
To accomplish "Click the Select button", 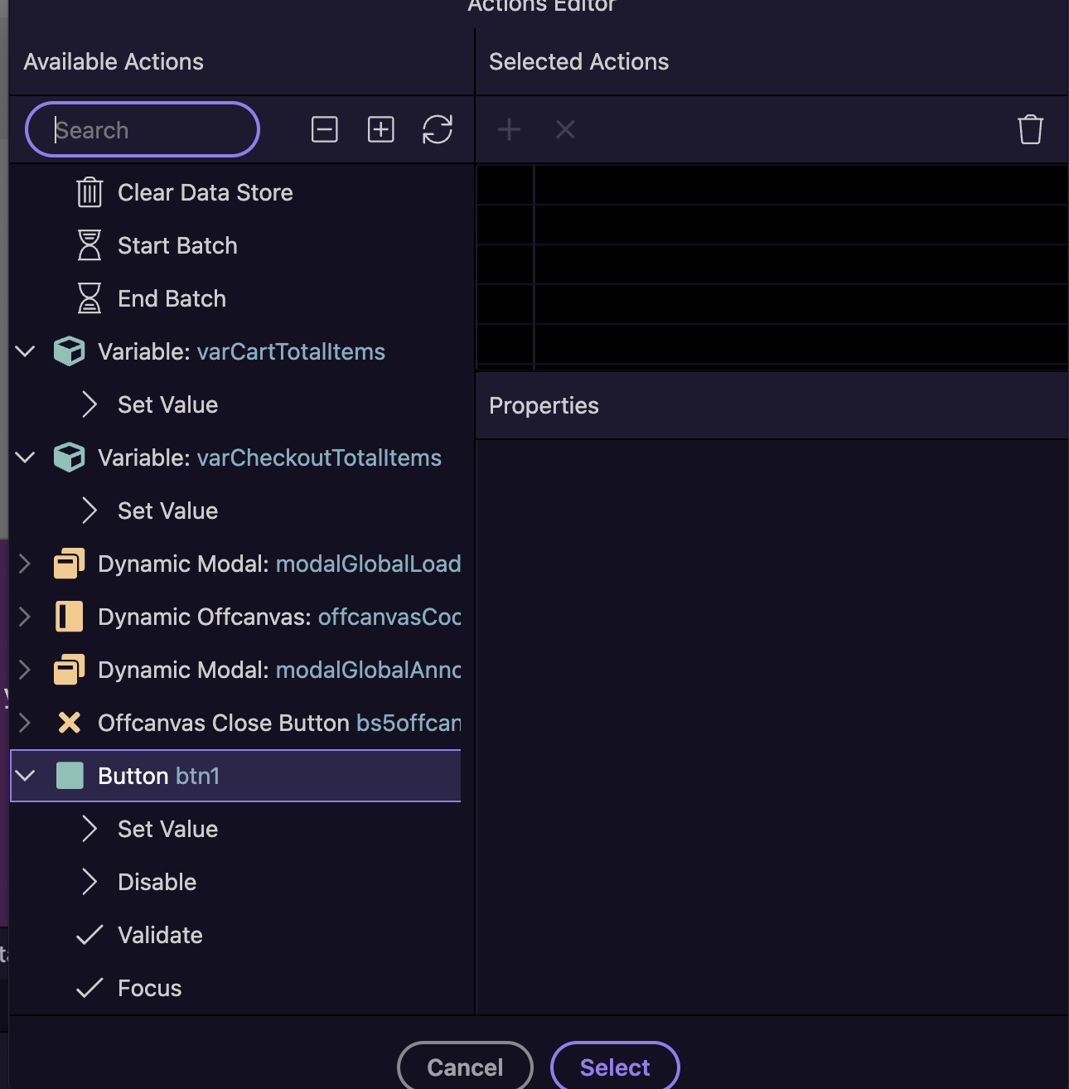I will [615, 1067].
